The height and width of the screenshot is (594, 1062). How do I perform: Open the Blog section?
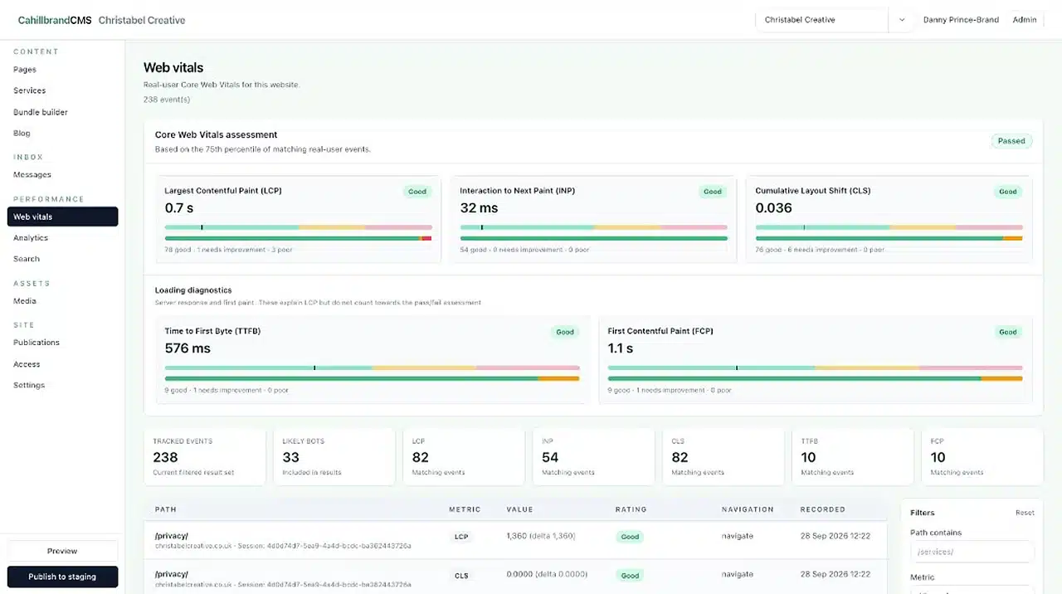[22, 133]
